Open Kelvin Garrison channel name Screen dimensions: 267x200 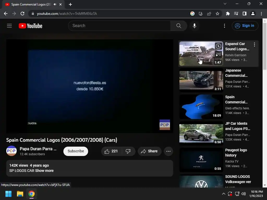click(x=236, y=55)
